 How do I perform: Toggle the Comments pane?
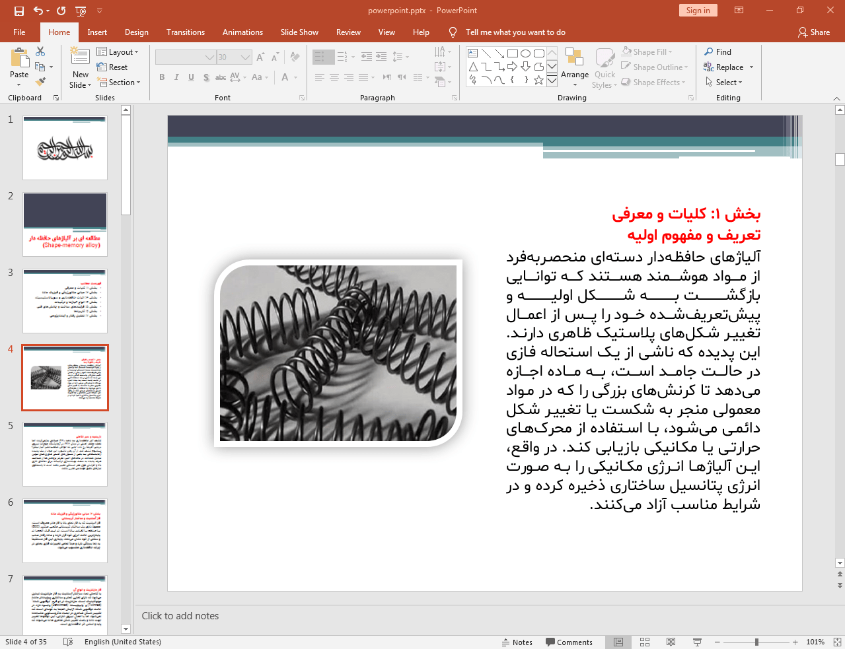pyautogui.click(x=569, y=642)
